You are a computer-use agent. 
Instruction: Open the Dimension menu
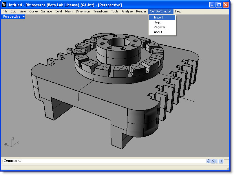[x=83, y=11]
